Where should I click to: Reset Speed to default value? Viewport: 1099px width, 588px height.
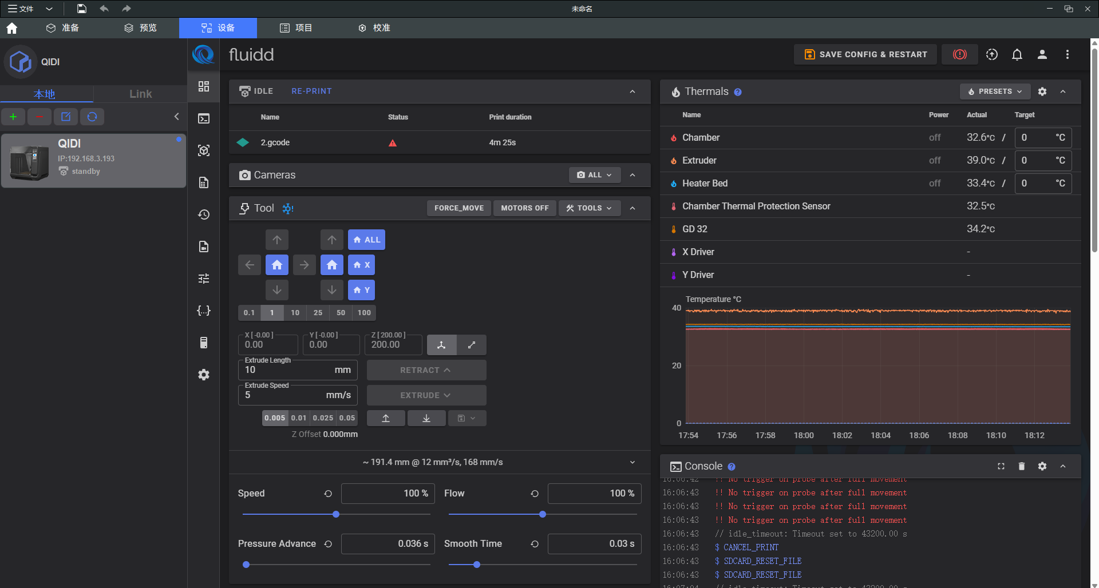(328, 494)
